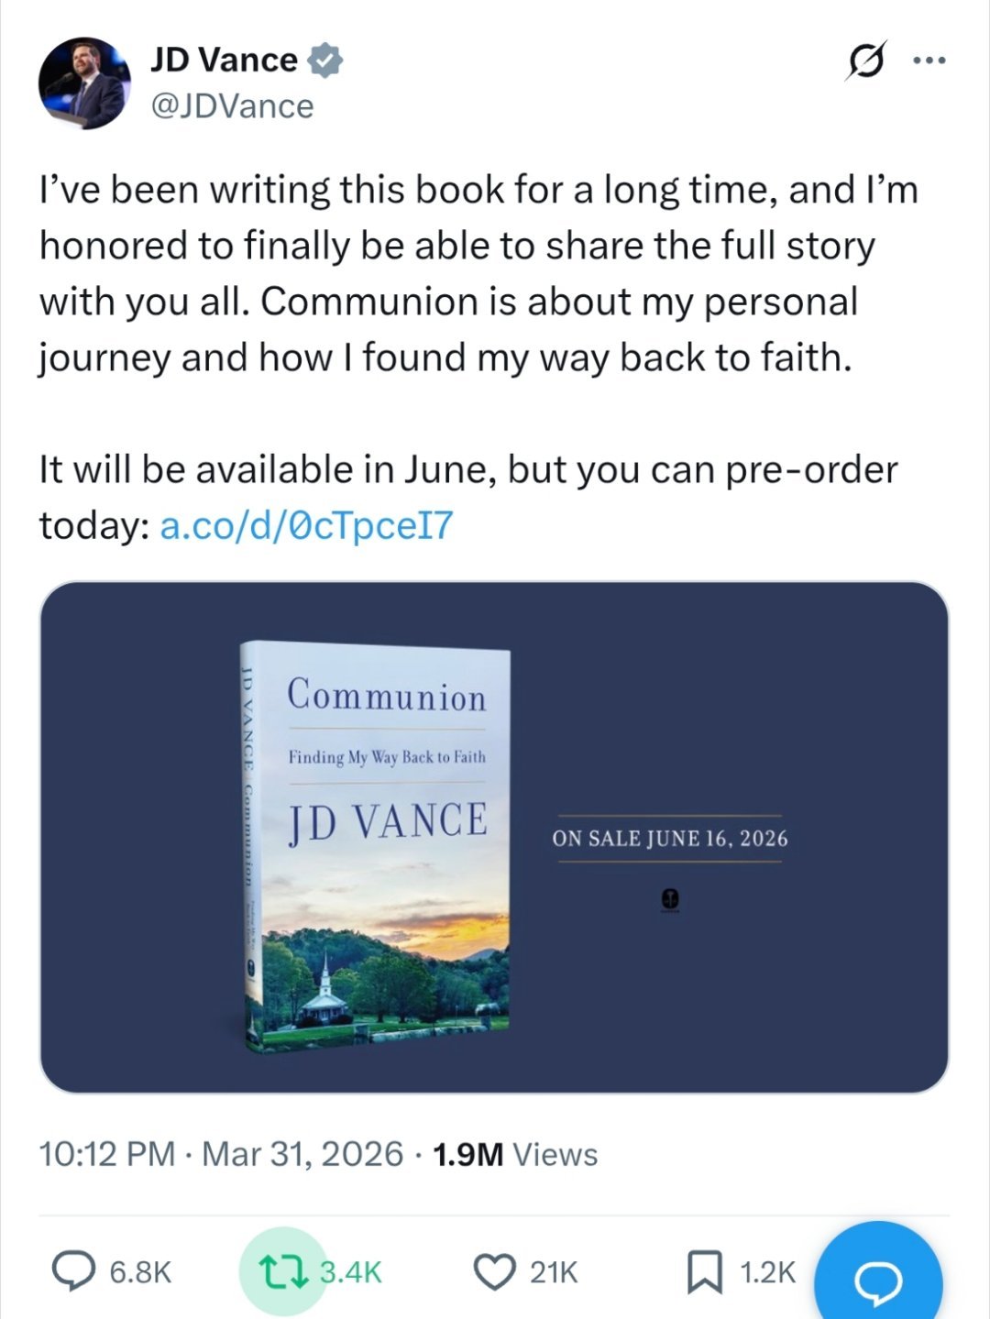Open the @JDVance handle link
The height and width of the screenshot is (1319, 990).
pyautogui.click(x=232, y=106)
